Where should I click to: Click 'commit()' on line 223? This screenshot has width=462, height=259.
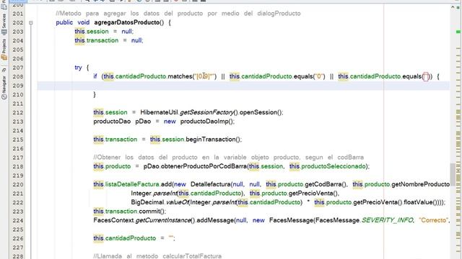pos(152,212)
